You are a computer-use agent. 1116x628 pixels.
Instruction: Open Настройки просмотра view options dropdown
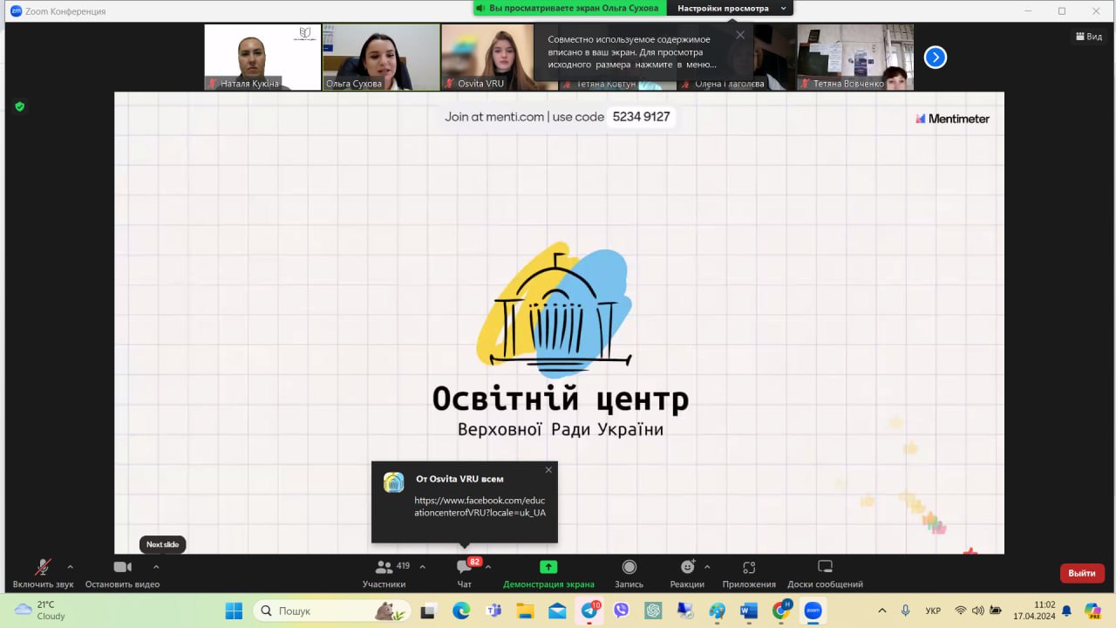point(731,9)
